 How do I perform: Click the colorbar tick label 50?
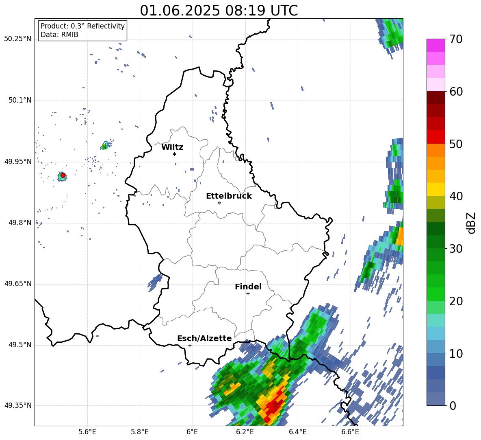456,144
